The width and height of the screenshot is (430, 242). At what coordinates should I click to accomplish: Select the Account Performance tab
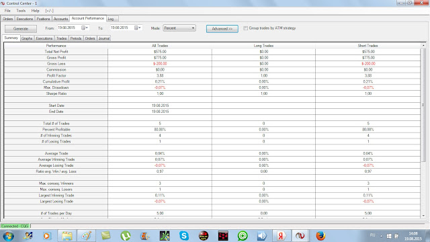[x=88, y=18]
